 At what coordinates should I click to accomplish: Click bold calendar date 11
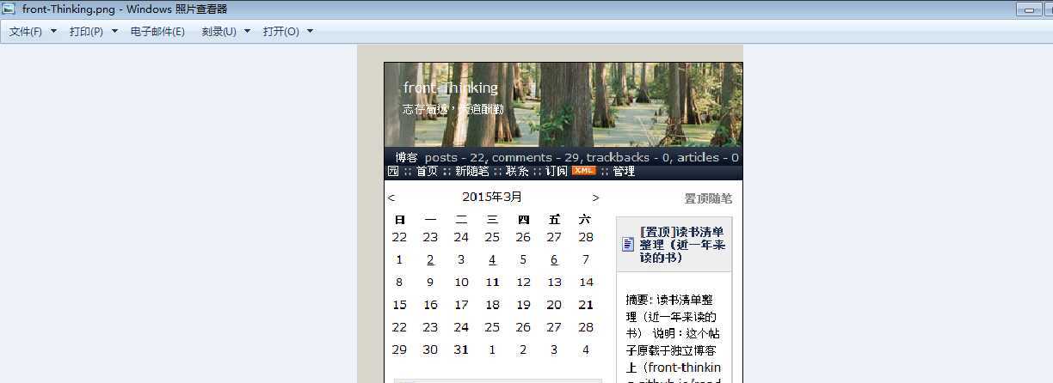(492, 282)
